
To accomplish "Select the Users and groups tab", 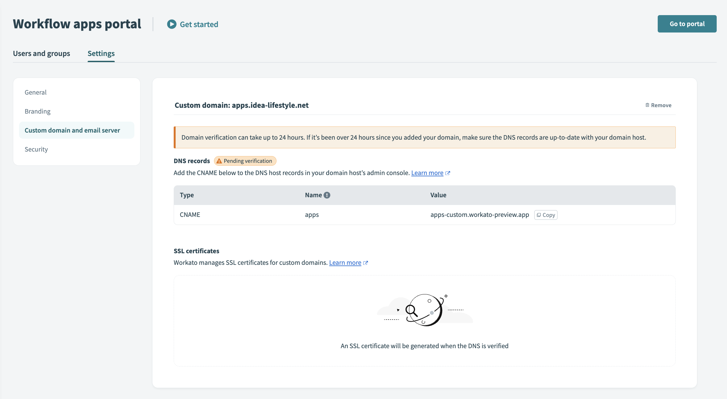I will pos(41,52).
